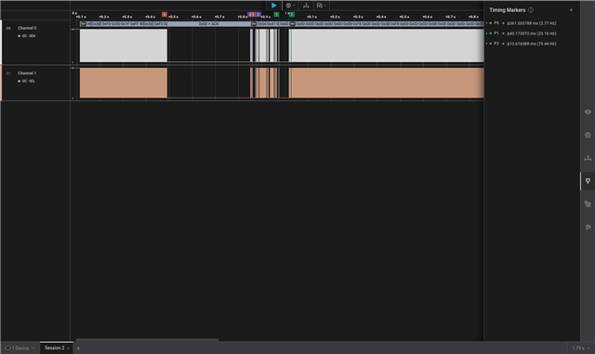
Task: Click red P0 marker flag on timeline ruler
Action: (x=164, y=15)
